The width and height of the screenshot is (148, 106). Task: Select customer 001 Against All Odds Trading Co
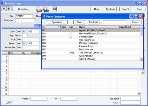point(91,30)
